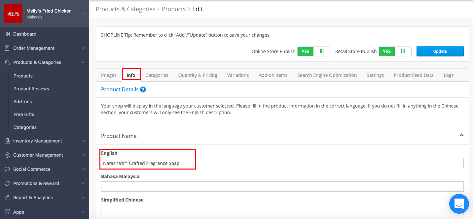Open the chat support bubble
Image resolution: width=473 pixels, height=219 pixels.
click(x=459, y=204)
